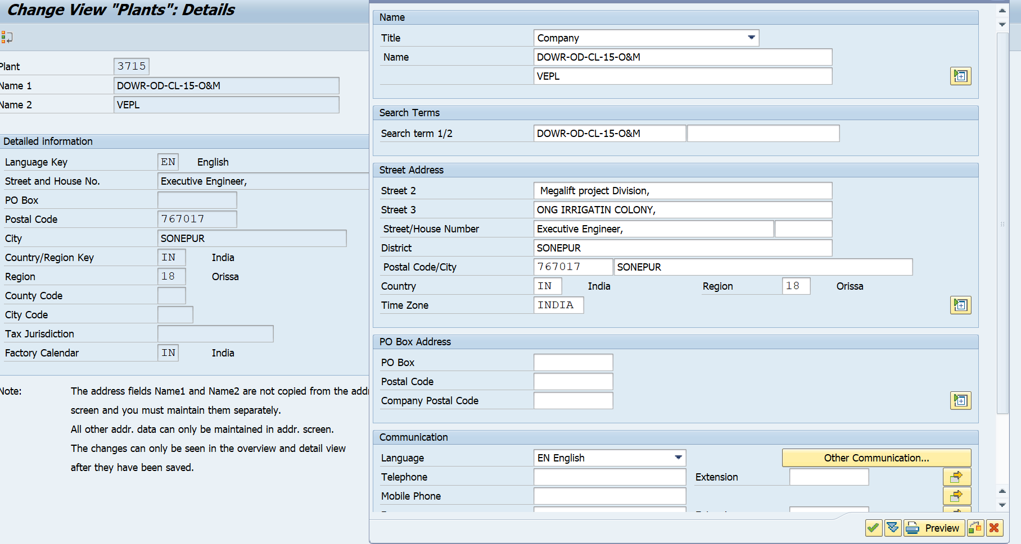Click the Street 2 input field

[683, 191]
